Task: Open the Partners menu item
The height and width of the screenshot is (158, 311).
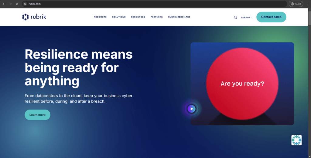Action: coord(156,17)
